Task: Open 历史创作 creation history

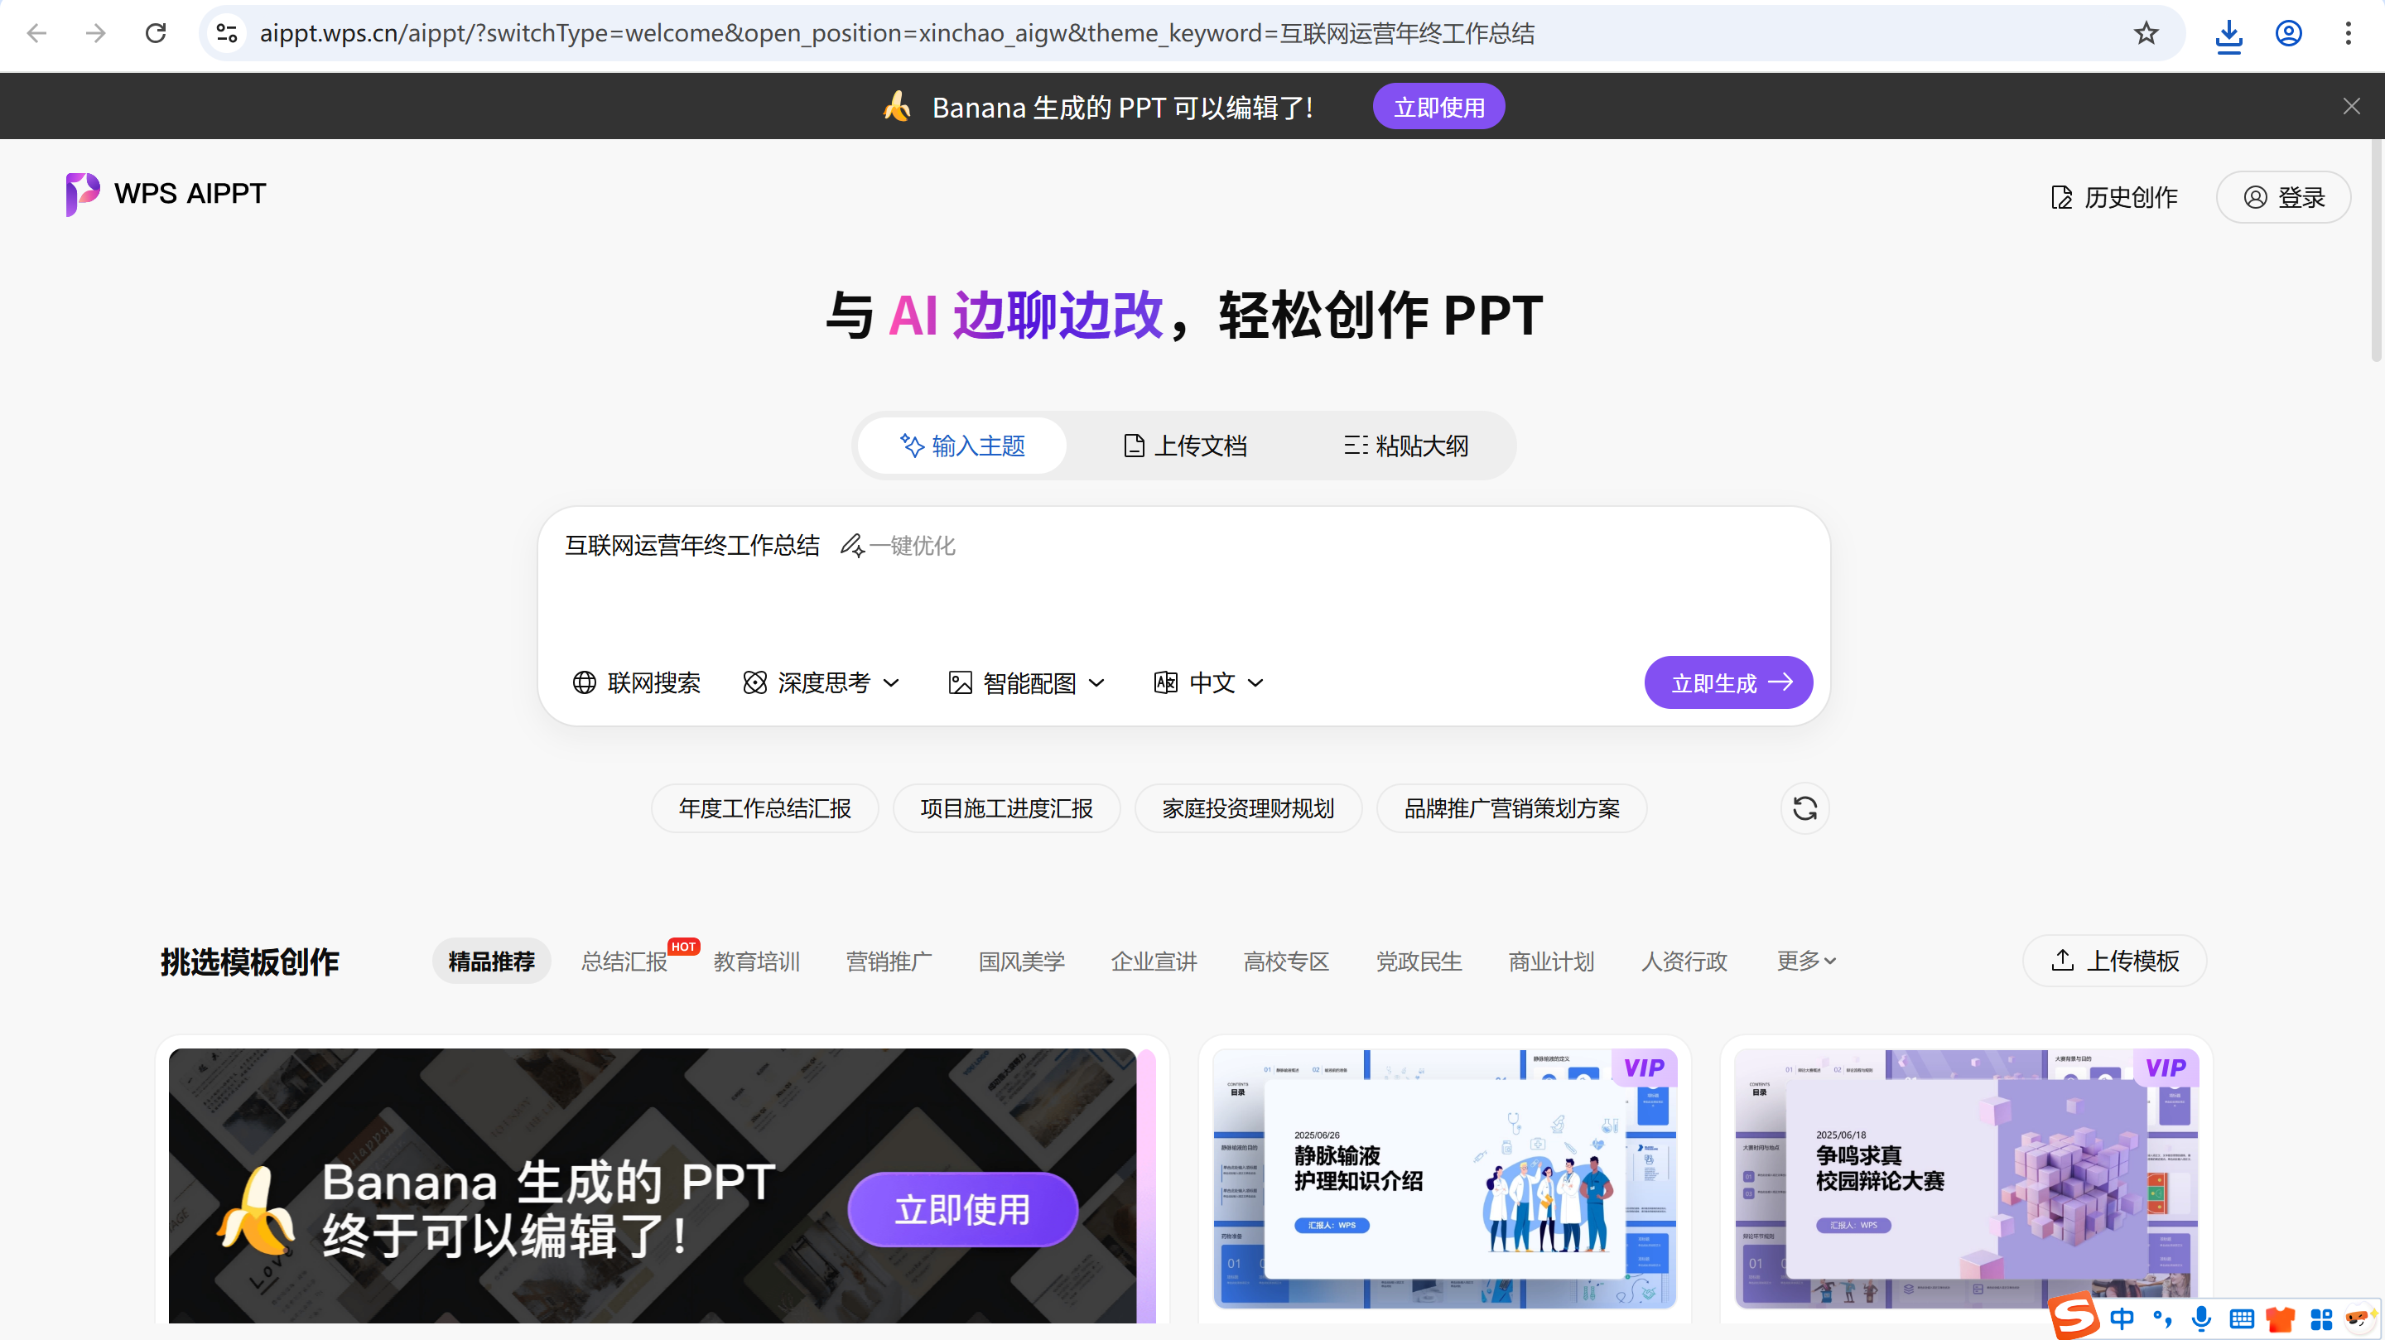Action: click(2113, 196)
